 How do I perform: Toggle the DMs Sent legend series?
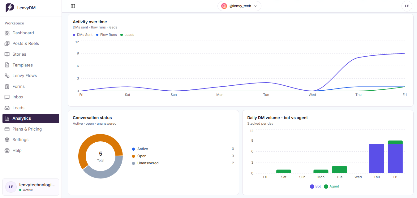pyautogui.click(x=83, y=35)
